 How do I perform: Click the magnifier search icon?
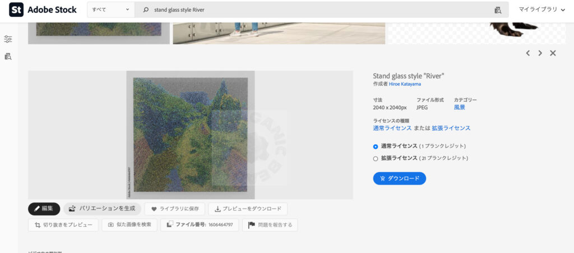pos(146,10)
